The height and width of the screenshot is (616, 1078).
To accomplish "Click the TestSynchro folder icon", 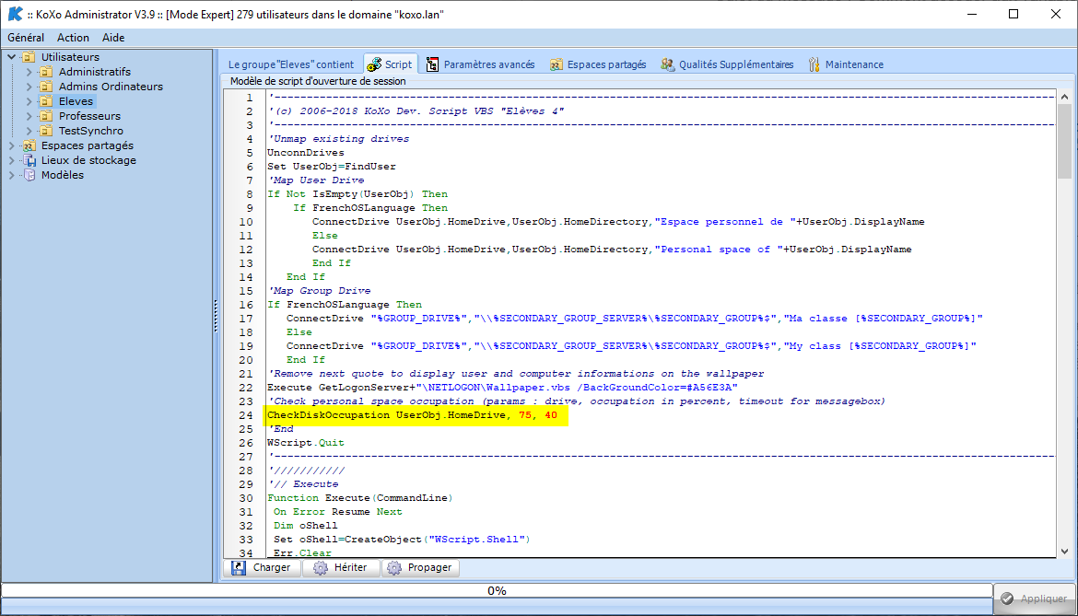I will pos(46,131).
